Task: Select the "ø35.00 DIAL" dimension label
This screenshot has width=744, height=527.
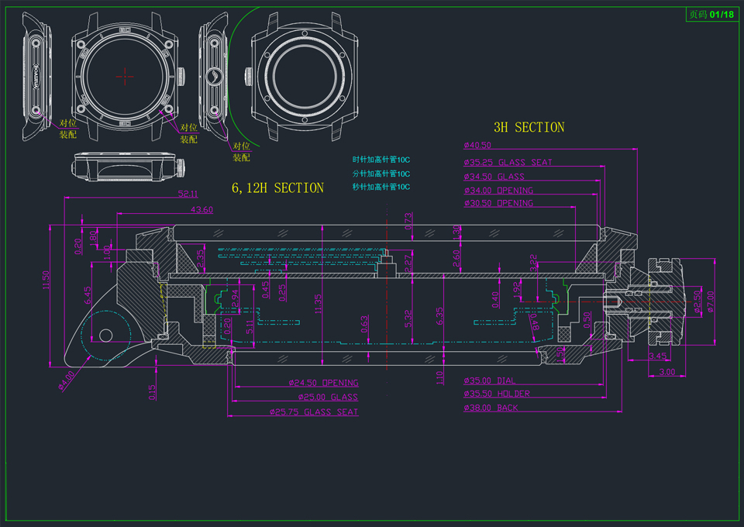Action: click(x=490, y=381)
